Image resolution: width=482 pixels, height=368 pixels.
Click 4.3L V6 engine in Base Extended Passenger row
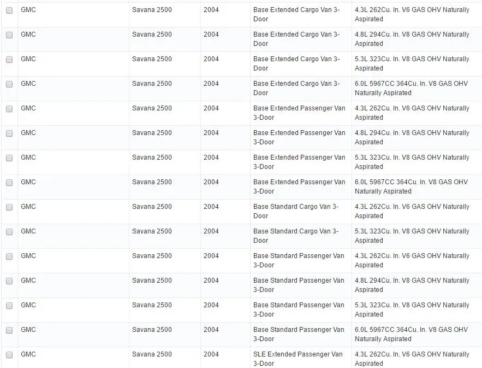point(412,113)
